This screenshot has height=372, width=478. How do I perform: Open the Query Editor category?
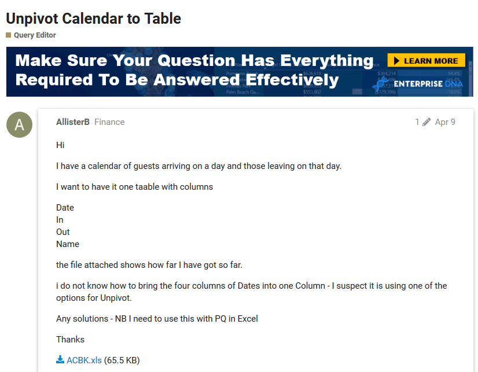pyautogui.click(x=35, y=35)
